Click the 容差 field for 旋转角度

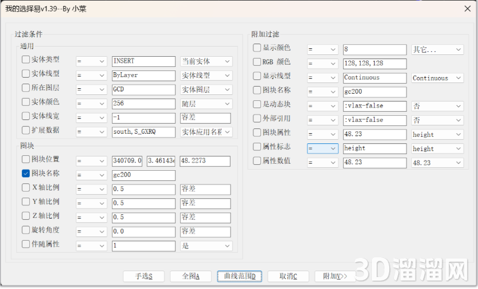pyautogui.click(x=205, y=232)
